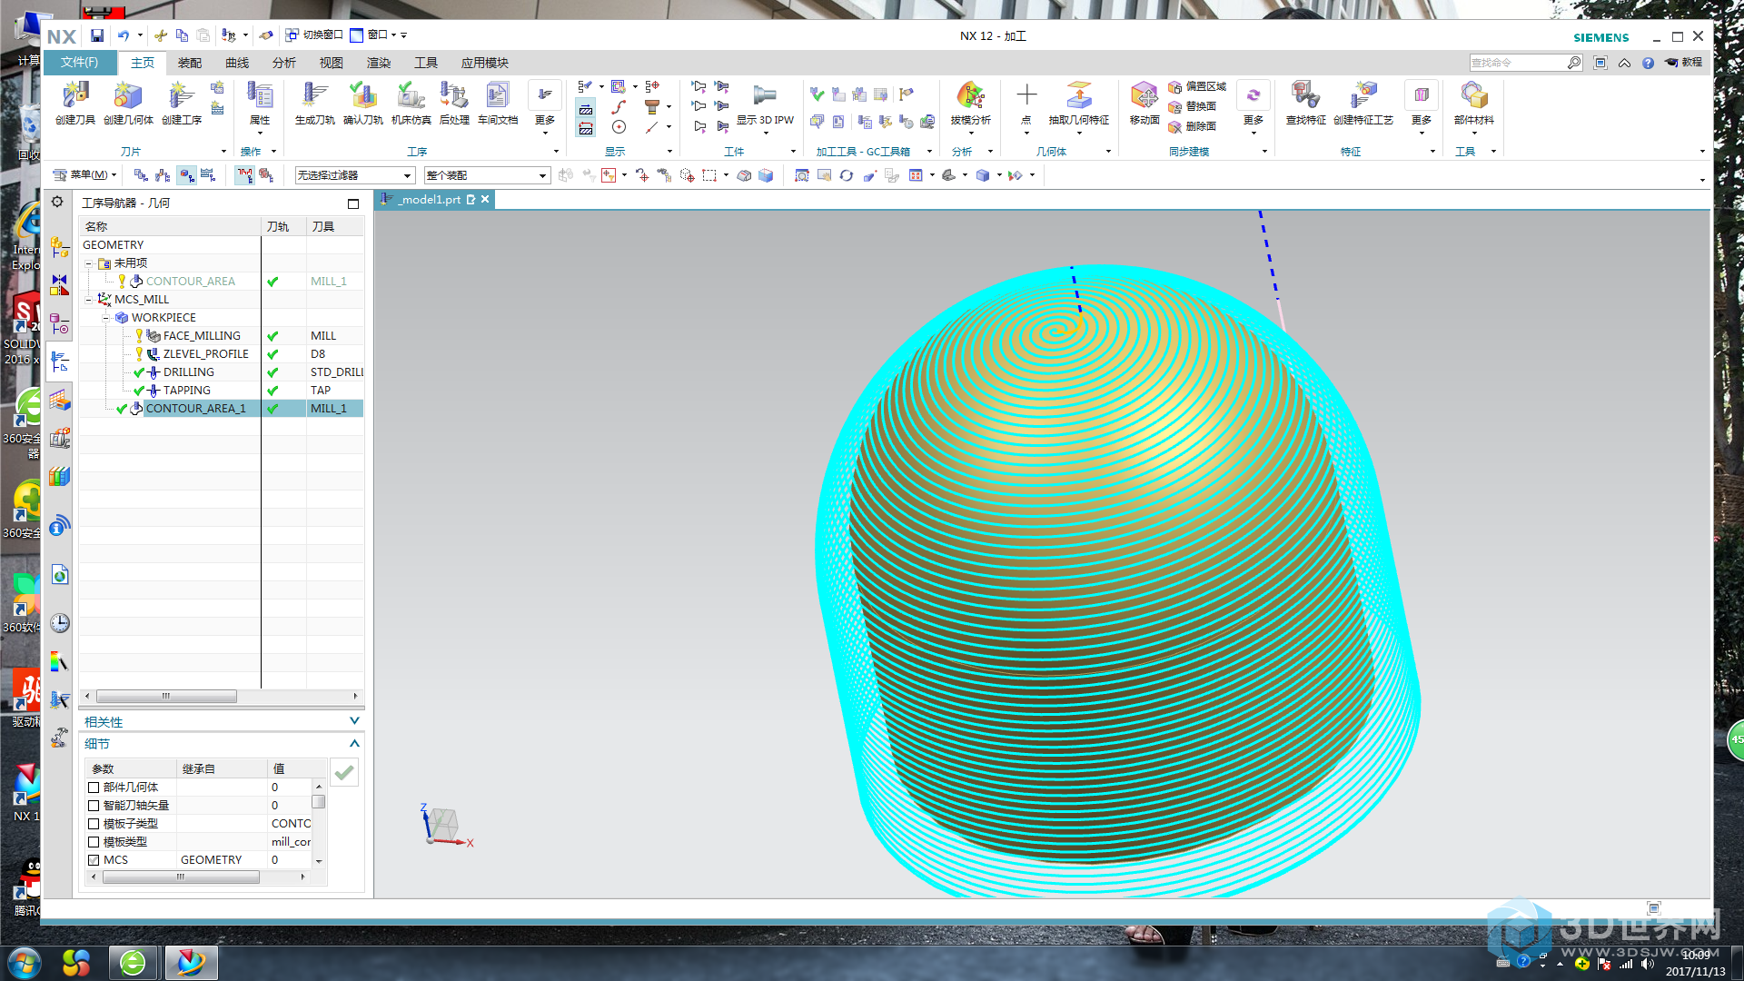Toggle 智能刀轴矢量 checkbox
This screenshot has height=981, width=1744.
[94, 806]
